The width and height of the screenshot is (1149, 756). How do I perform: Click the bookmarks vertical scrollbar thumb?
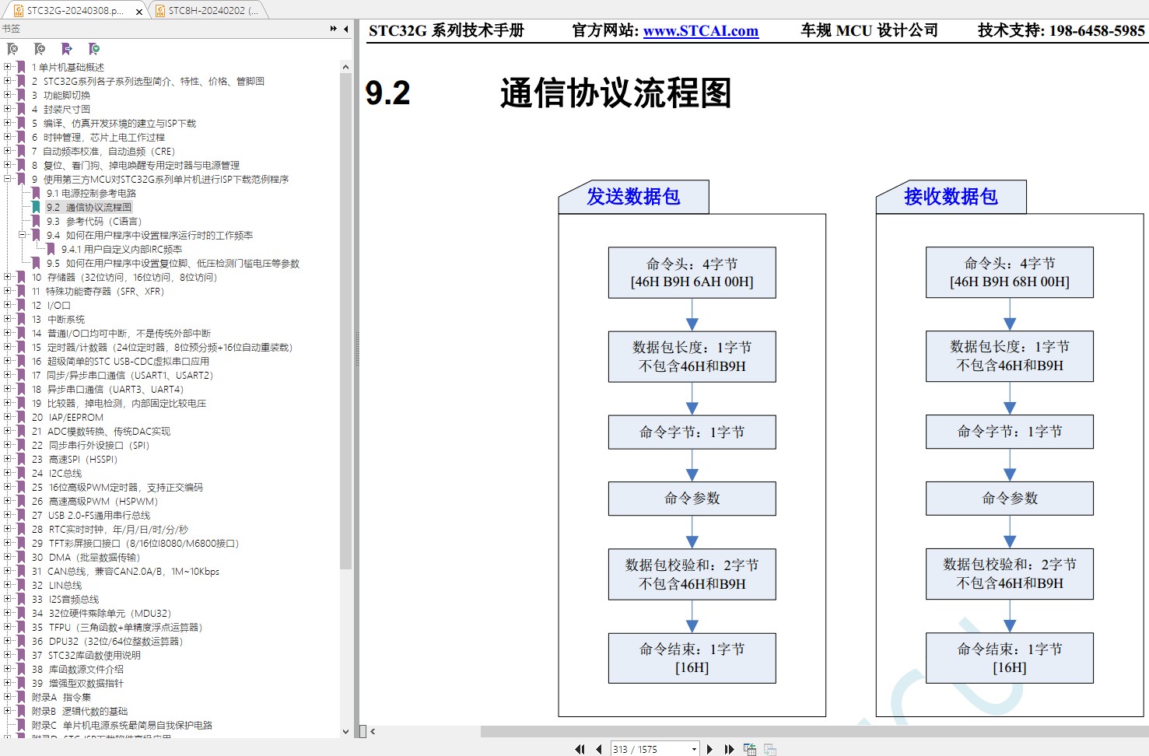(345, 321)
